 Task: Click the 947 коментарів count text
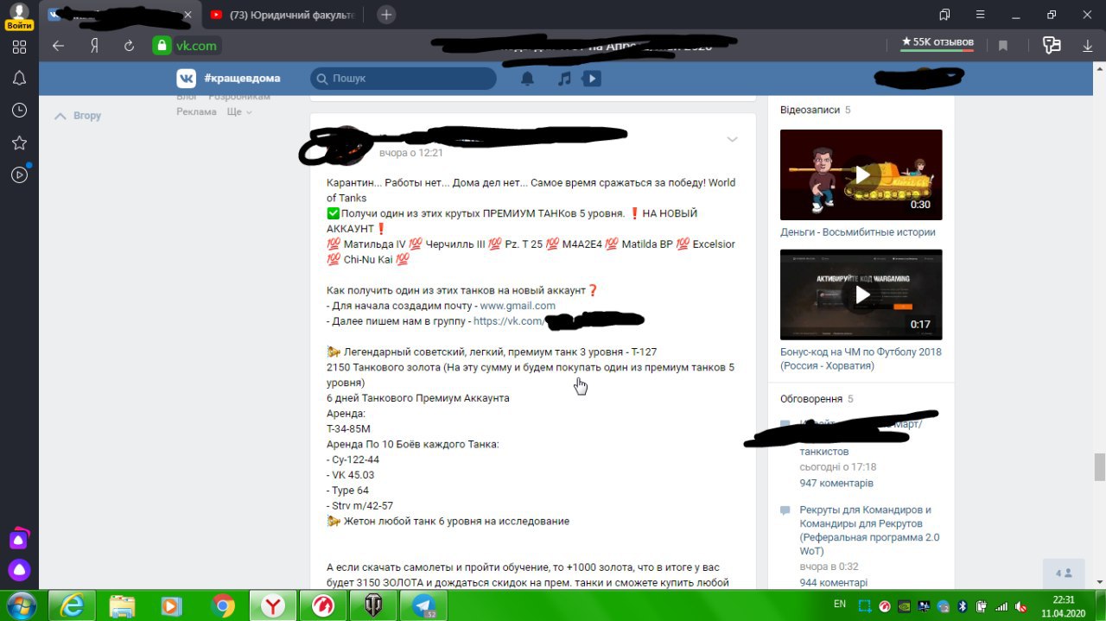[836, 483]
